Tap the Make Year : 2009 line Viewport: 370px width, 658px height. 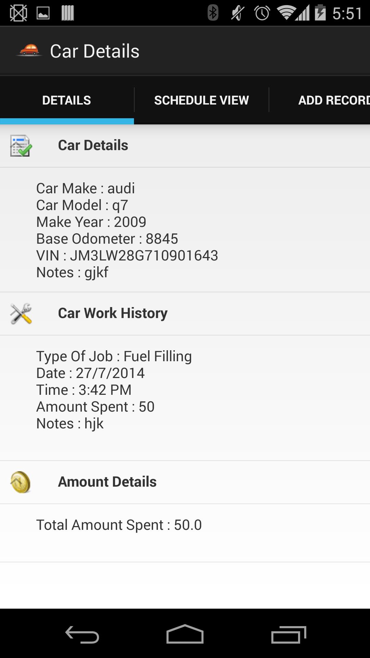click(x=91, y=222)
